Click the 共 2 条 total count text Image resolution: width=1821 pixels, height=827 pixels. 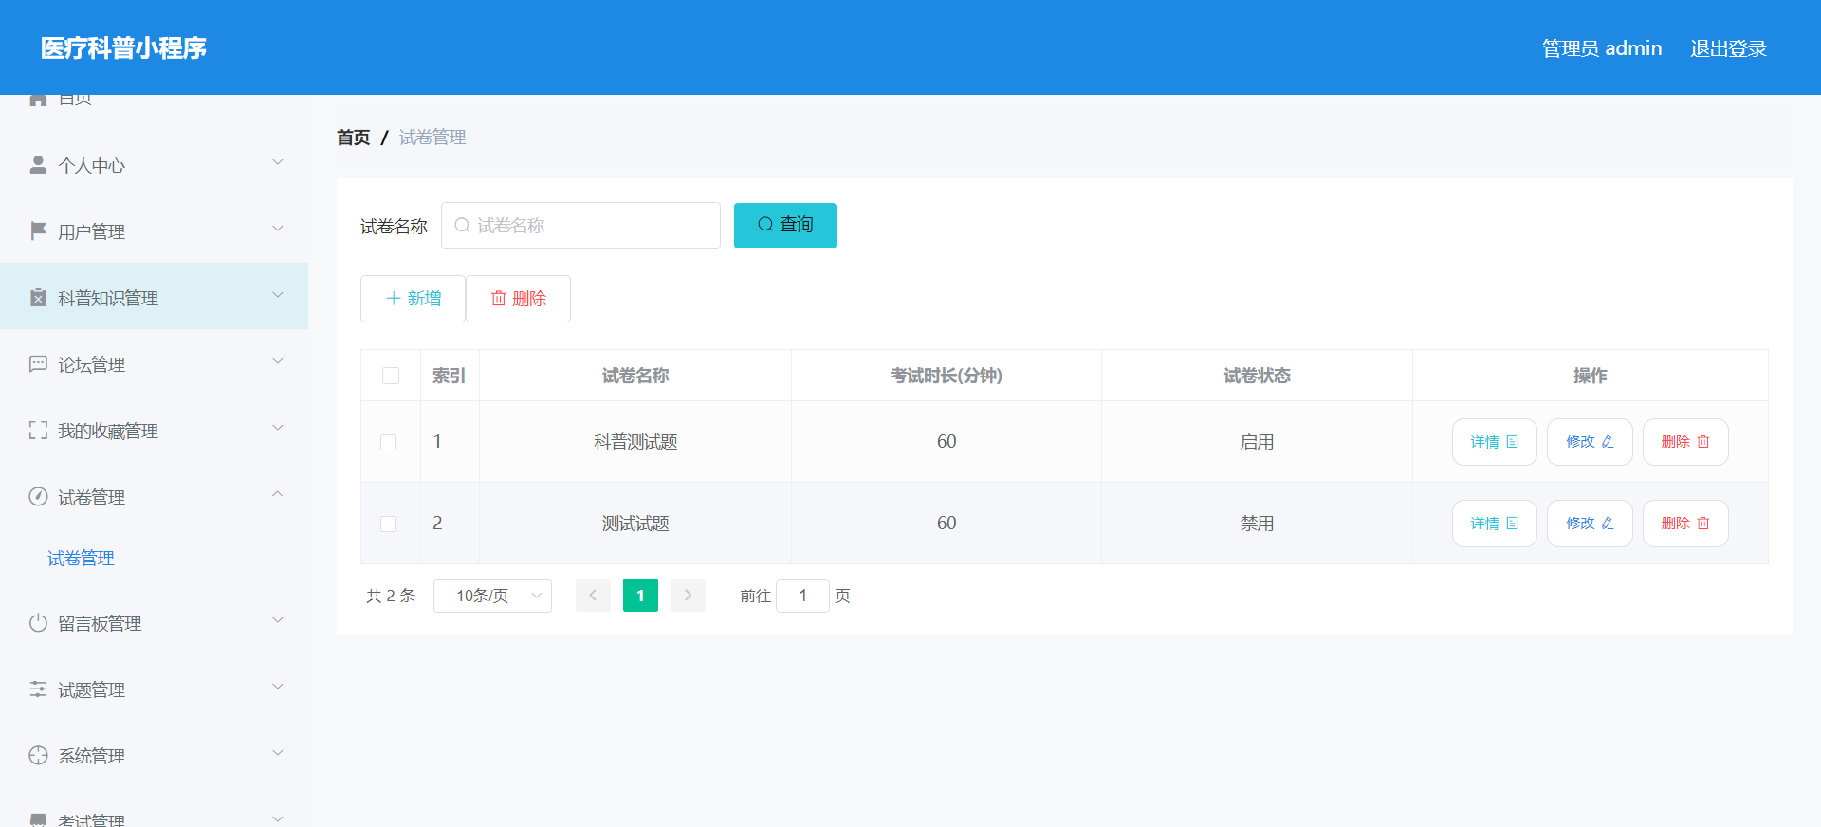point(391,596)
